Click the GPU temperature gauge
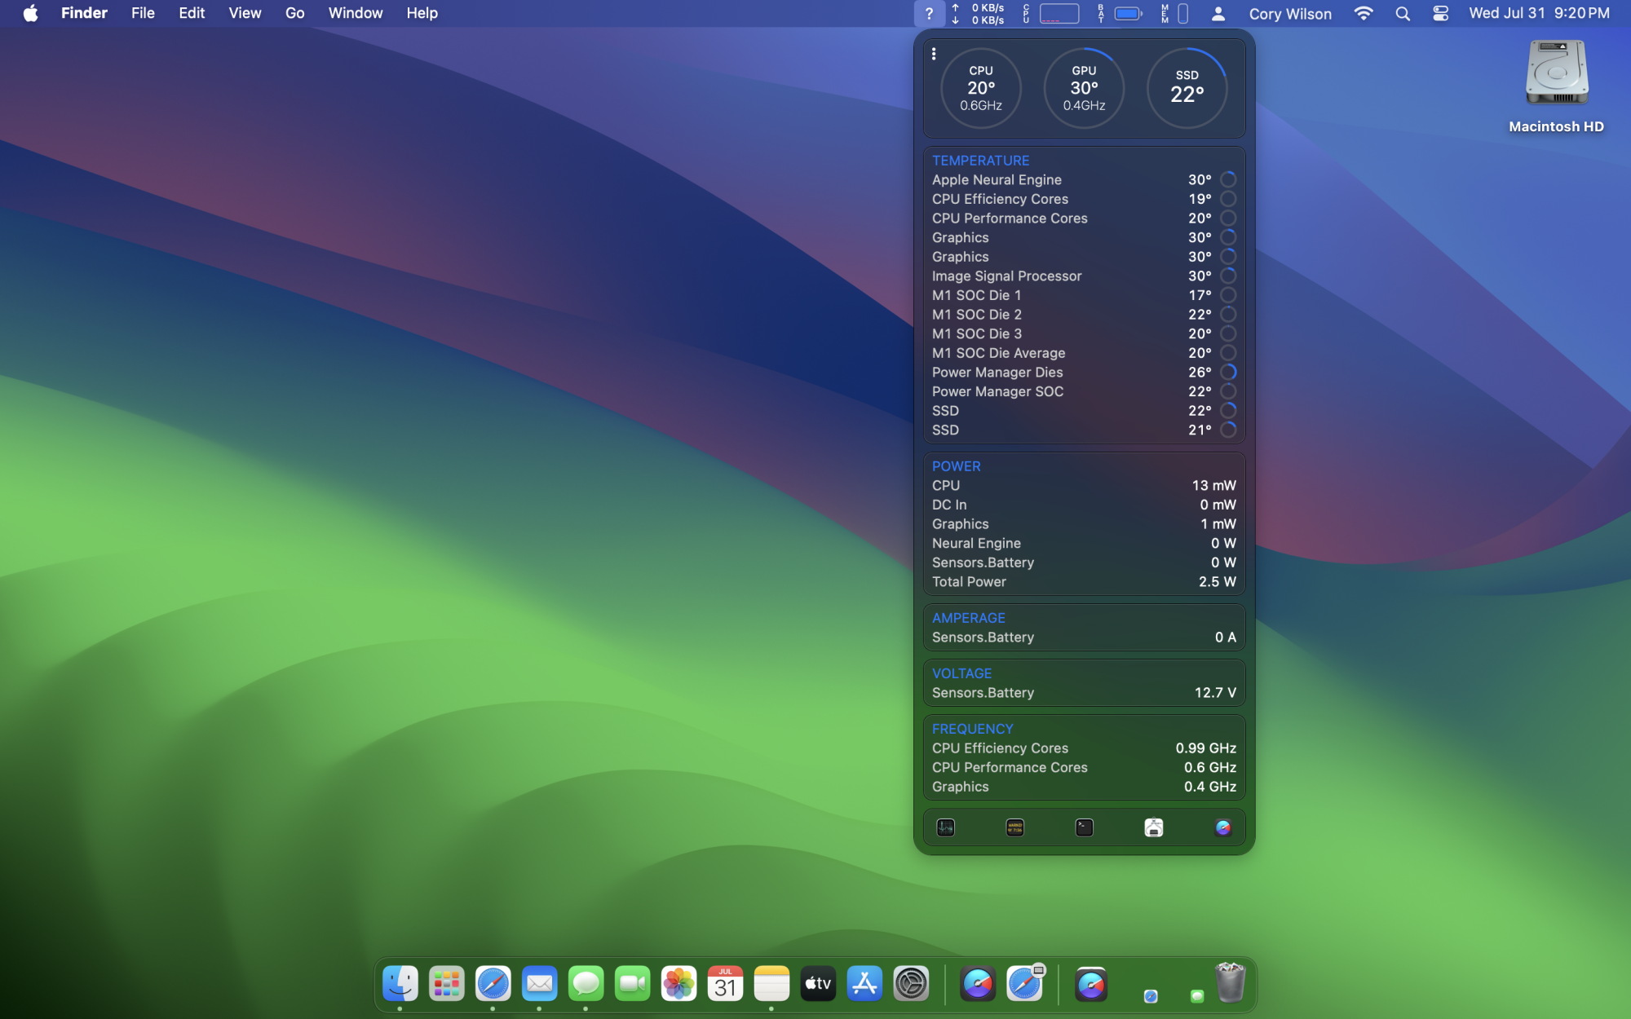Viewport: 1631px width, 1019px height. [x=1083, y=88]
